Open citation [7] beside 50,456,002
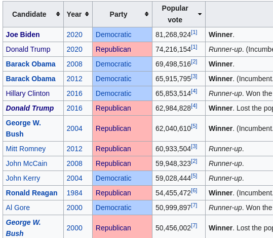This screenshot has height=238, width=273. point(194,226)
